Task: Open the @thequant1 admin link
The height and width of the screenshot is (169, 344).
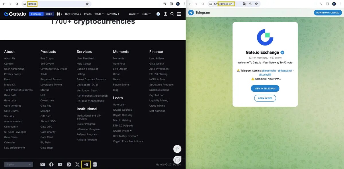Action: [x=285, y=71]
